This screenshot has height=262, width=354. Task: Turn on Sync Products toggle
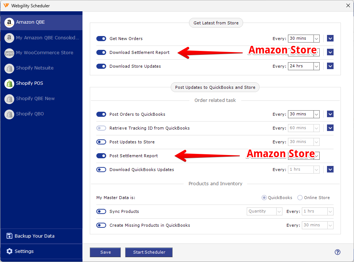(101, 211)
